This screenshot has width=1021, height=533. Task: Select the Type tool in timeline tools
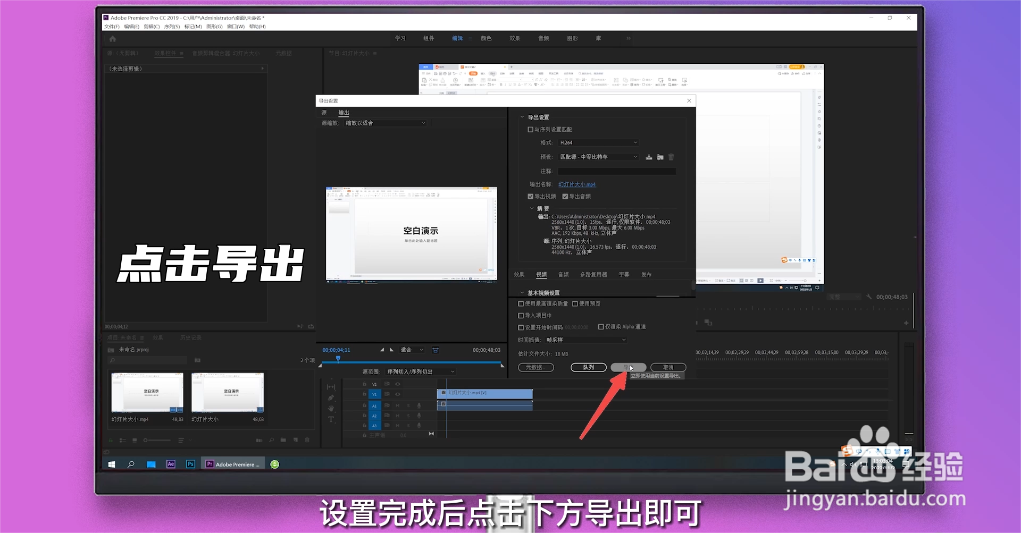(x=331, y=419)
